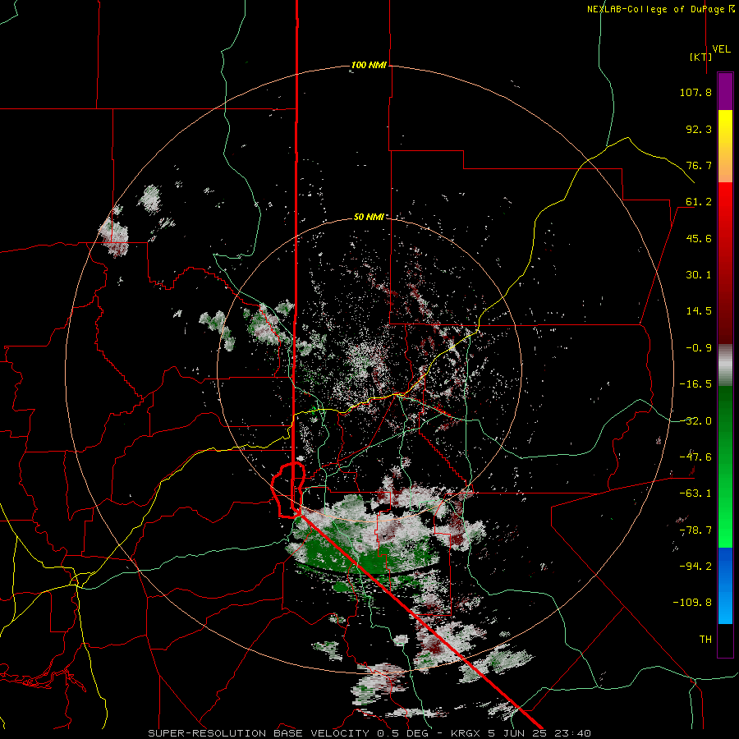Select the -0.9 scale value
The height and width of the screenshot is (739, 739).
[x=699, y=348]
